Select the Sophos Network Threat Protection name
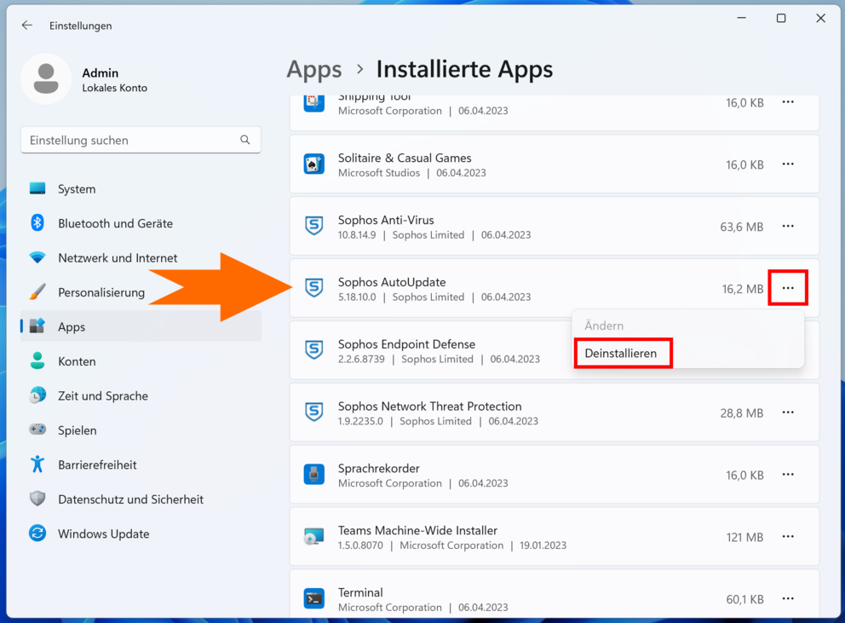The width and height of the screenshot is (845, 623). pos(430,407)
